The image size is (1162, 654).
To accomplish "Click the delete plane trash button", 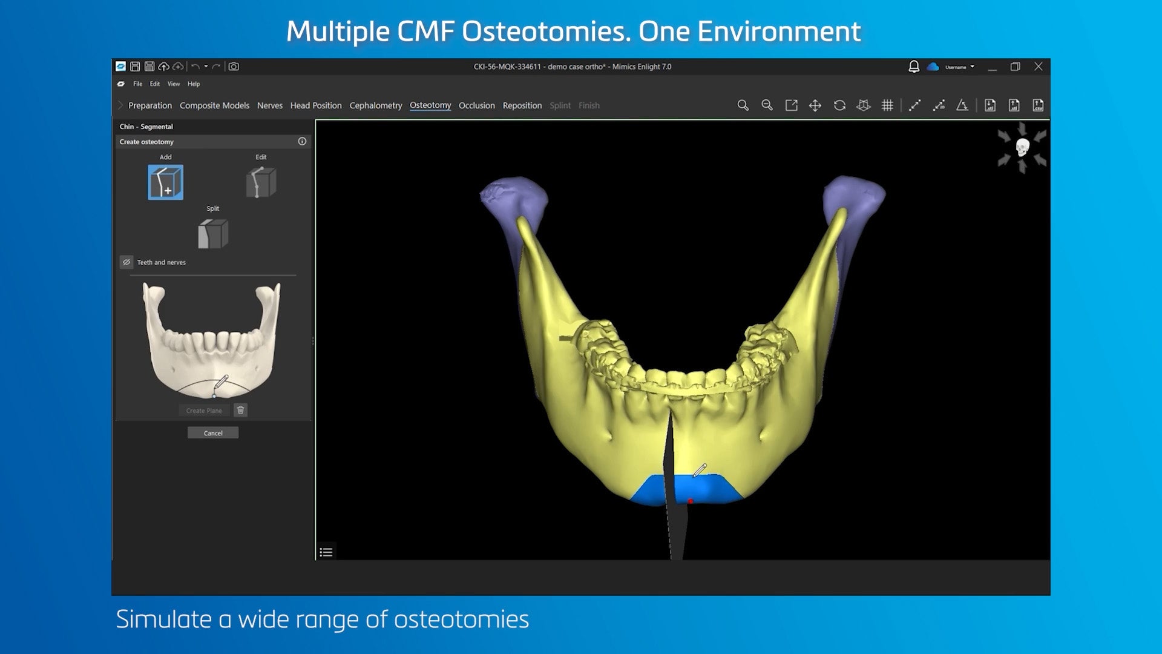I will tap(240, 411).
